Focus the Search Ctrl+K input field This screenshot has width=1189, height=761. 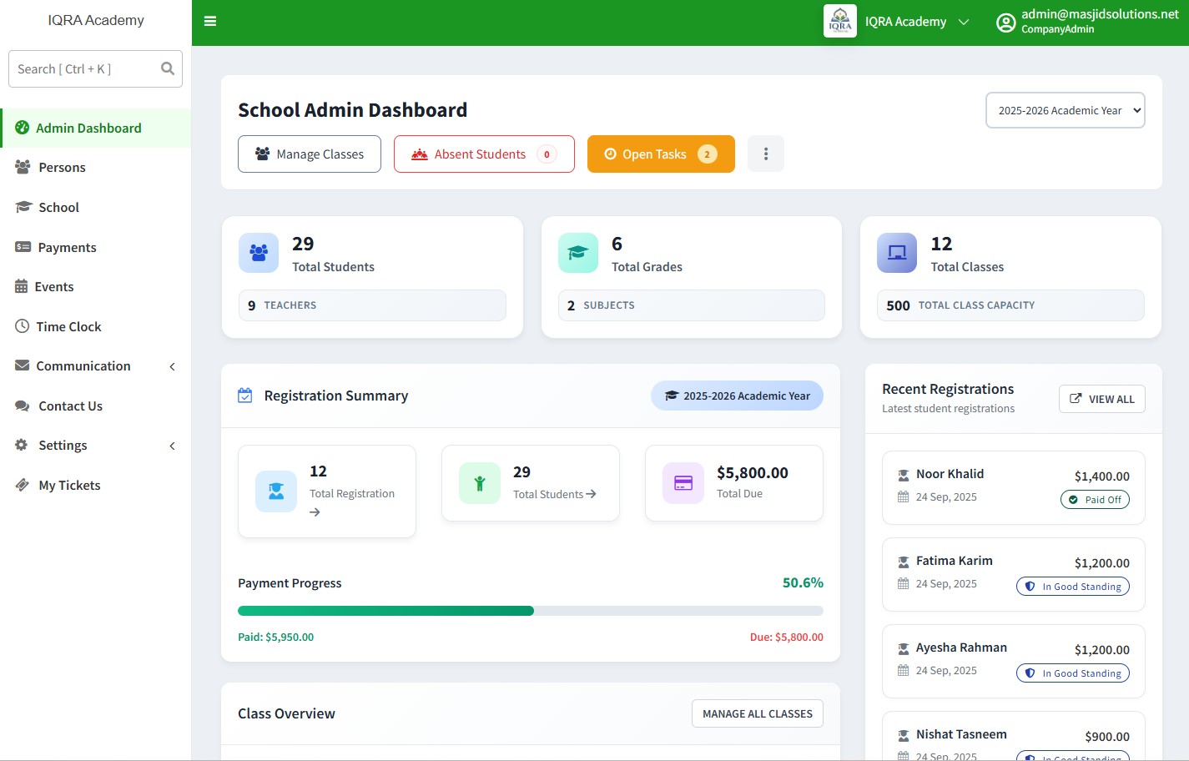(95, 68)
